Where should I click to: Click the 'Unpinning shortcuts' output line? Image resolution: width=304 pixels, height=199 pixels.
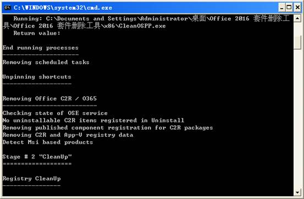point(37,77)
